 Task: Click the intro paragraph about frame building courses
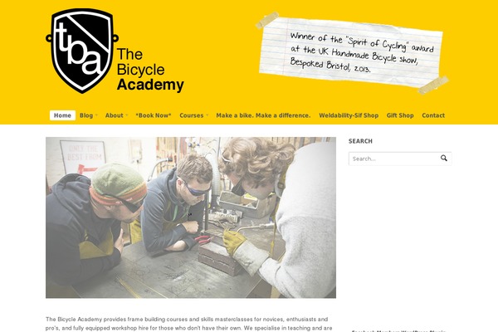coord(189,324)
